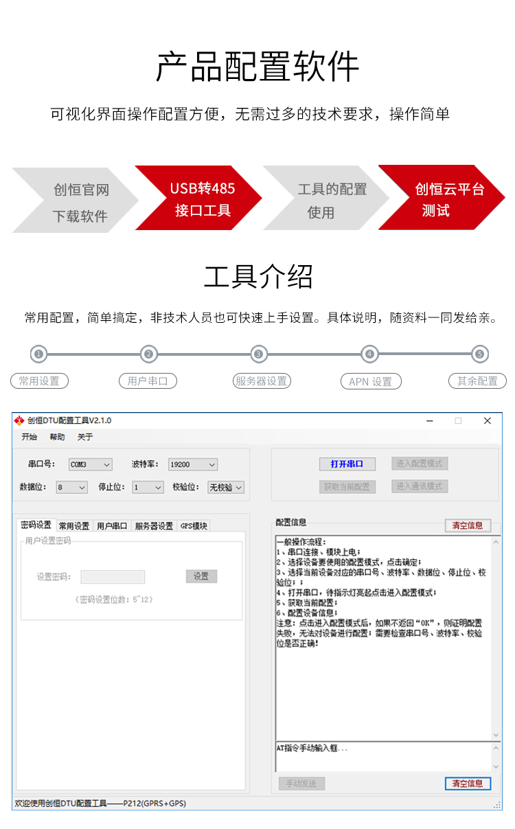Click the 设置 password button
The height and width of the screenshot is (829, 515).
(201, 576)
